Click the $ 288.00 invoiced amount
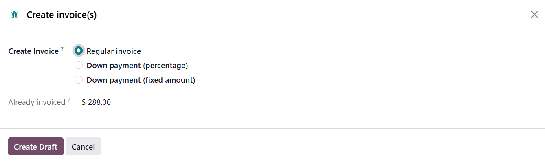The height and width of the screenshot is (163, 545). pyautogui.click(x=96, y=102)
